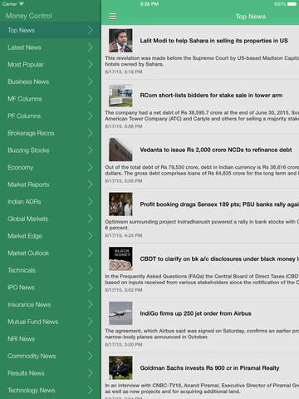Tap the RCom article thumbnail image

120,96
